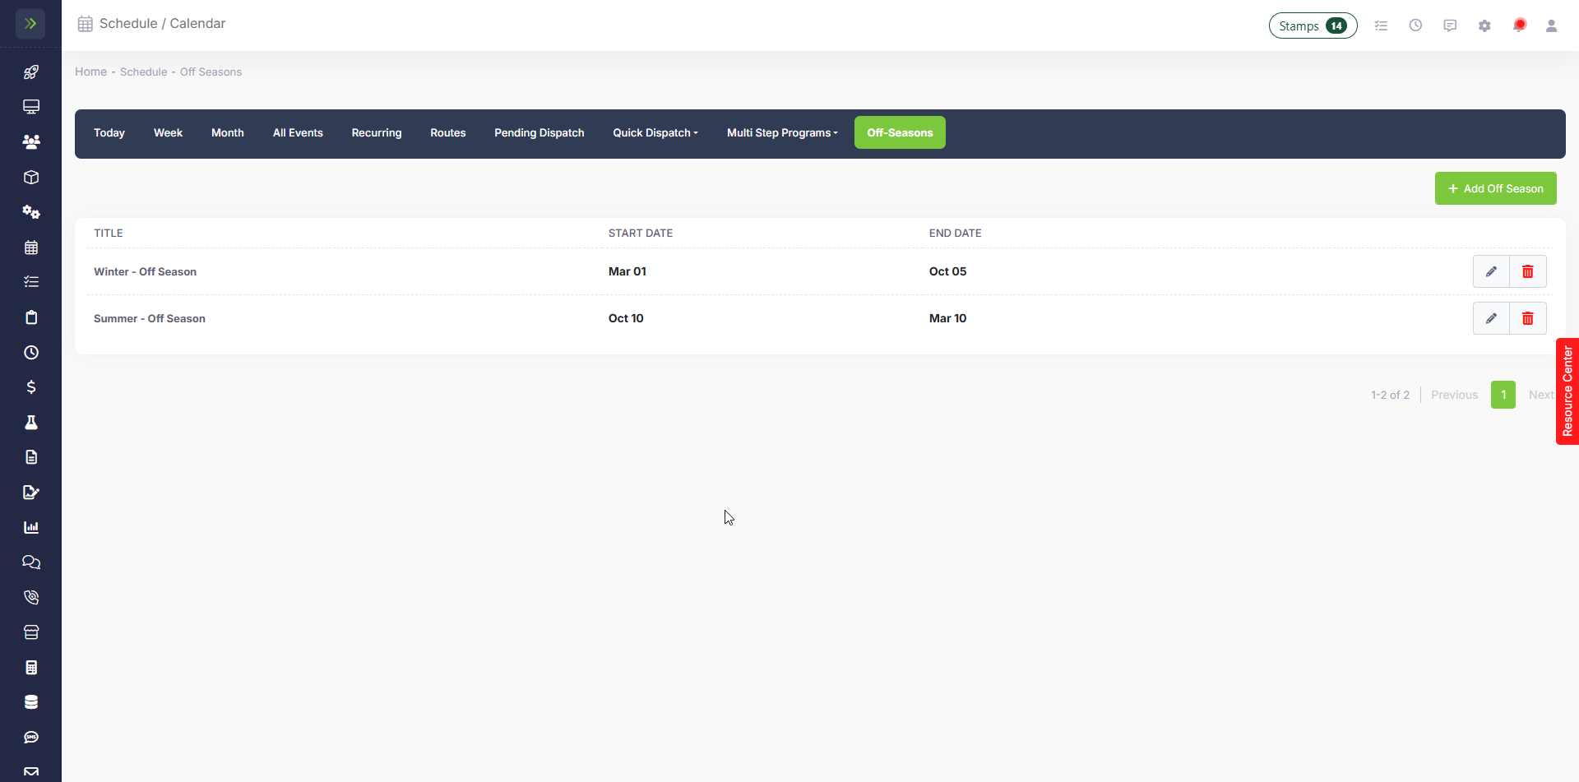The width and height of the screenshot is (1579, 782).
Task: Edit Winter - Off Season with pencil icon
Action: pos(1492,271)
